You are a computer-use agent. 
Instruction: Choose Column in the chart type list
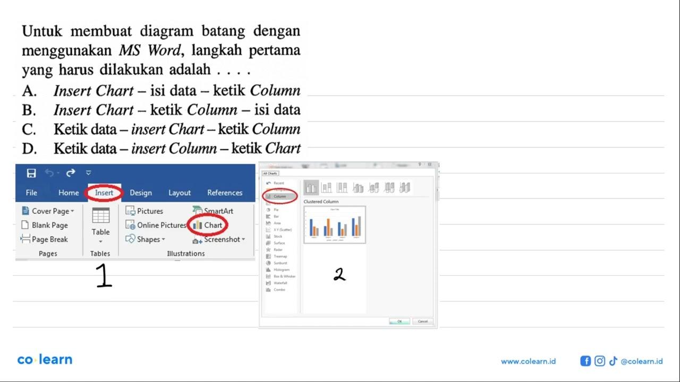[279, 196]
